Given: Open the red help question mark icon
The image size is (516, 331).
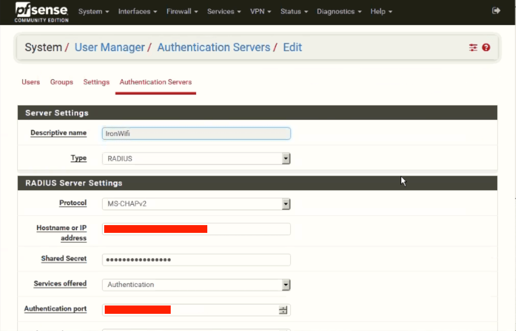Looking at the screenshot, I should coord(486,48).
